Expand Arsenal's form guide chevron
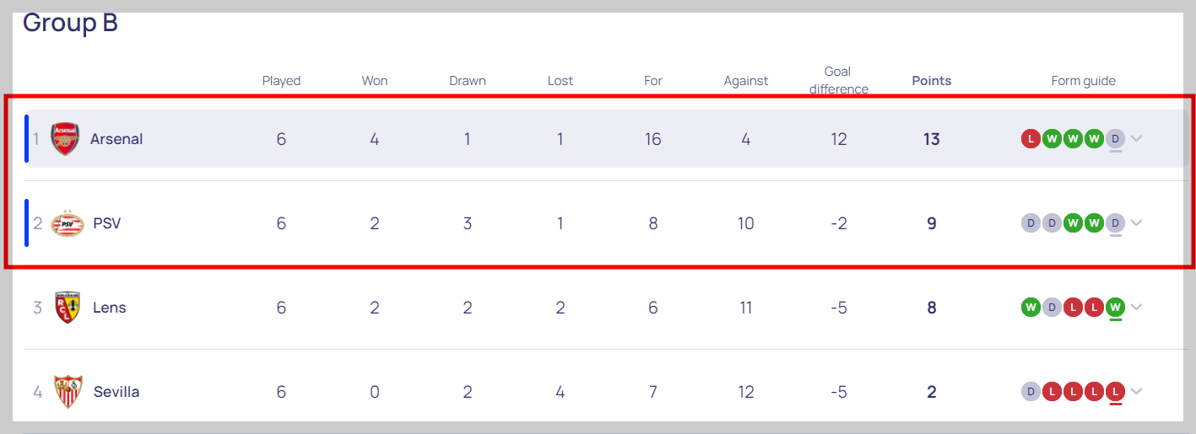The height and width of the screenshot is (434, 1196). (1137, 139)
